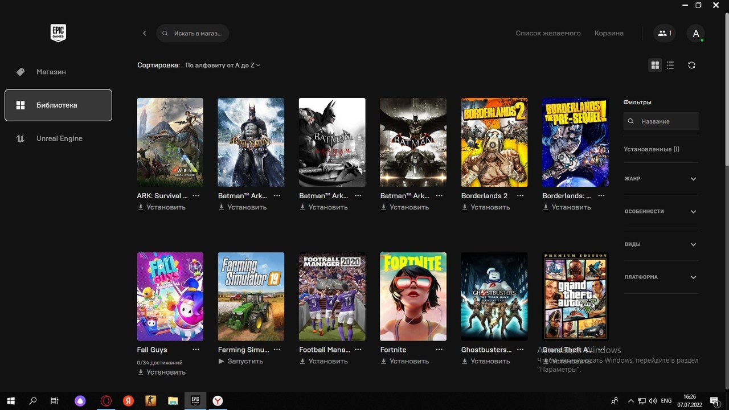729x410 pixels.
Task: Click the filter name input
Action: [661, 121]
